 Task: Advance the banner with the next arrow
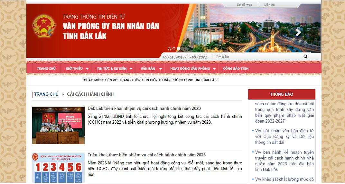coord(298,32)
